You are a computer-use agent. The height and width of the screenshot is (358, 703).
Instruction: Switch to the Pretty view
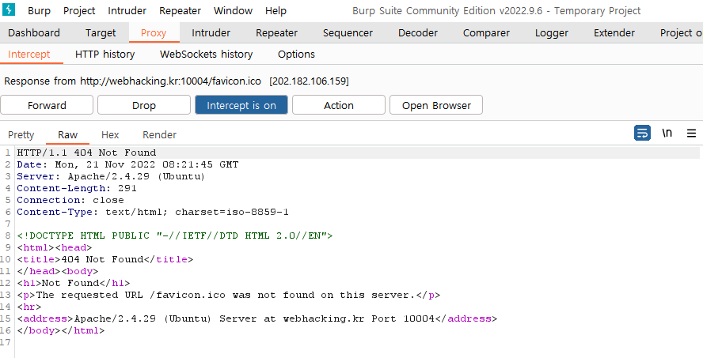coord(21,134)
